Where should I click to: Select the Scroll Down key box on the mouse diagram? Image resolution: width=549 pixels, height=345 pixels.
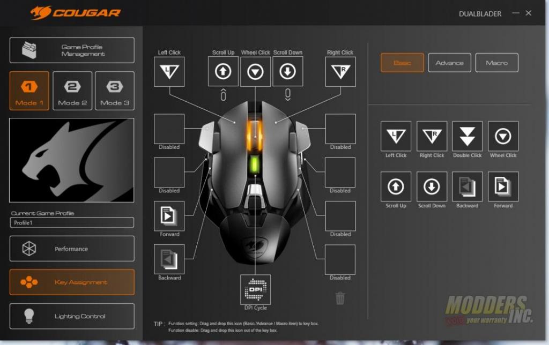pos(287,71)
